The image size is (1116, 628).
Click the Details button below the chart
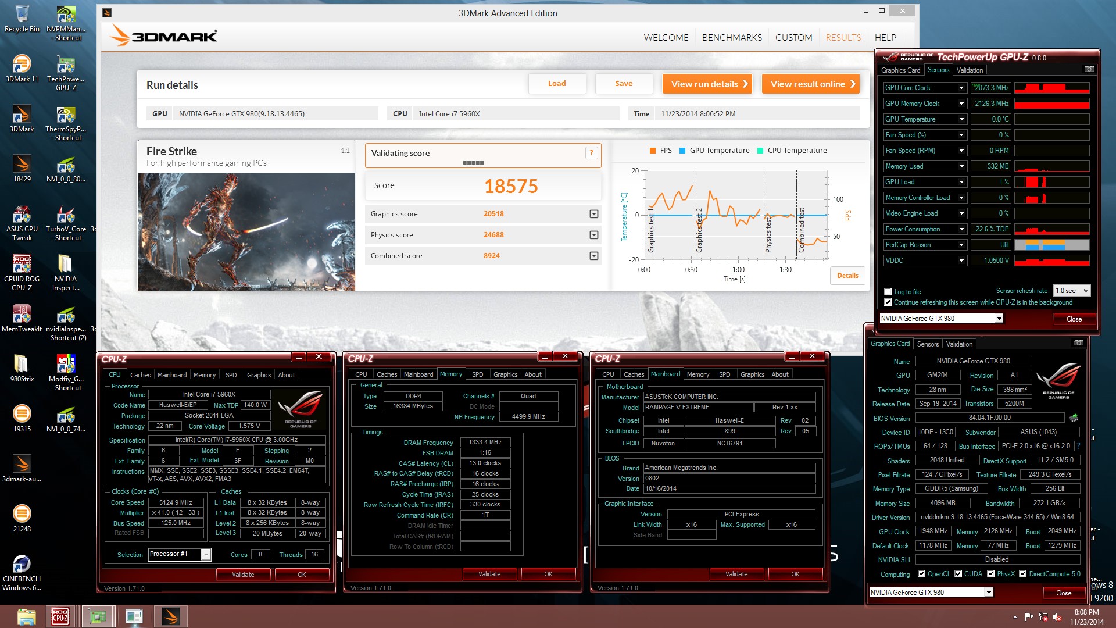coord(847,276)
